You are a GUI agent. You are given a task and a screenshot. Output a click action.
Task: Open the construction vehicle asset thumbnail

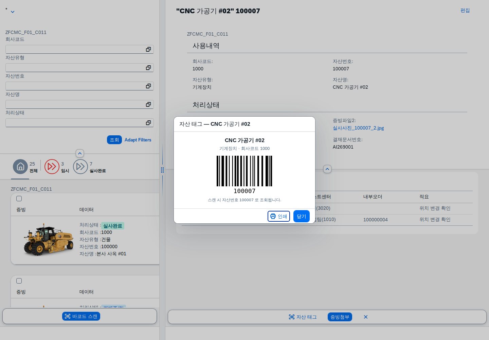[49, 239]
